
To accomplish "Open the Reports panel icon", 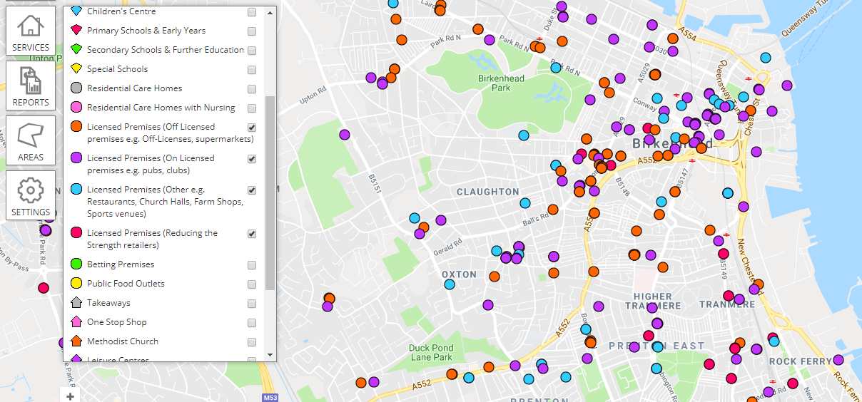I will point(31,80).
